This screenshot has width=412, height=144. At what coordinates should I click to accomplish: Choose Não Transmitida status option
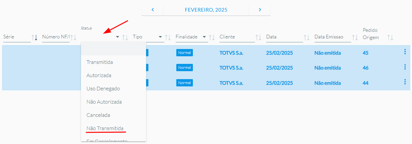point(114,128)
